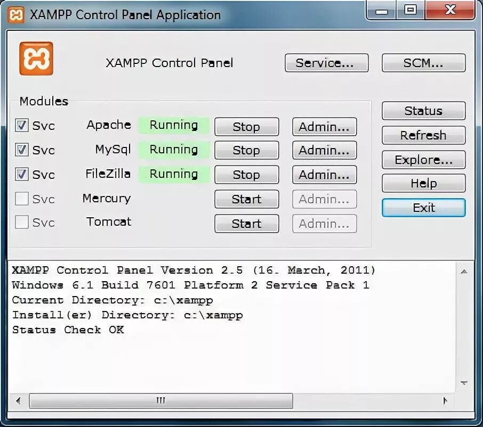The image size is (483, 427).
Task: Click the horizontal scroll right arrow
Action: click(445, 400)
